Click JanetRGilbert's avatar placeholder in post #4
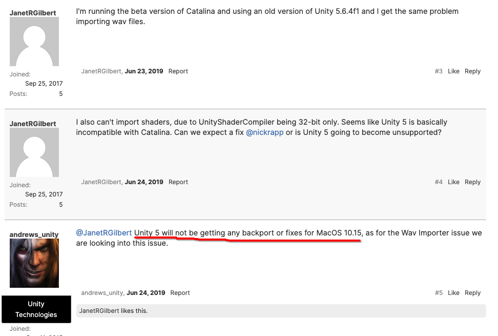The image size is (498, 336). 34,152
